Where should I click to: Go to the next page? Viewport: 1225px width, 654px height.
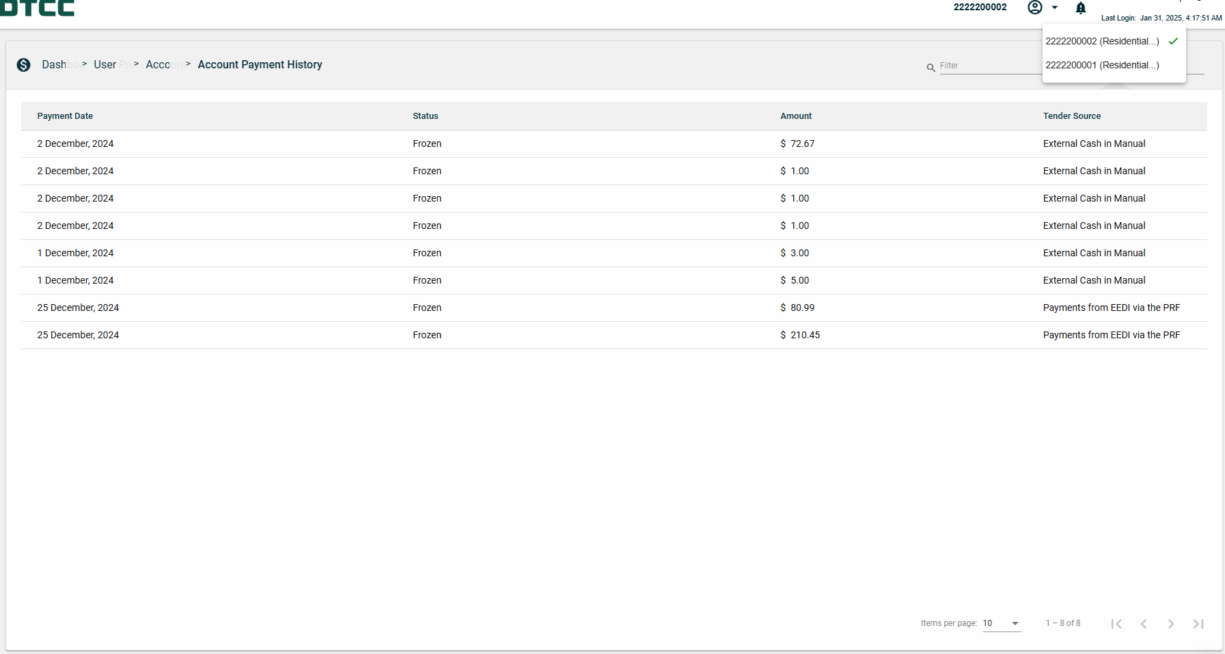(1171, 623)
